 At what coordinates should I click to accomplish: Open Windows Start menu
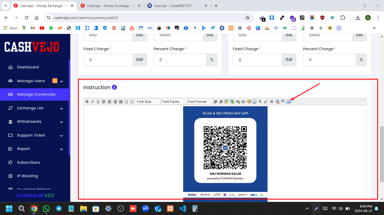pos(9,209)
